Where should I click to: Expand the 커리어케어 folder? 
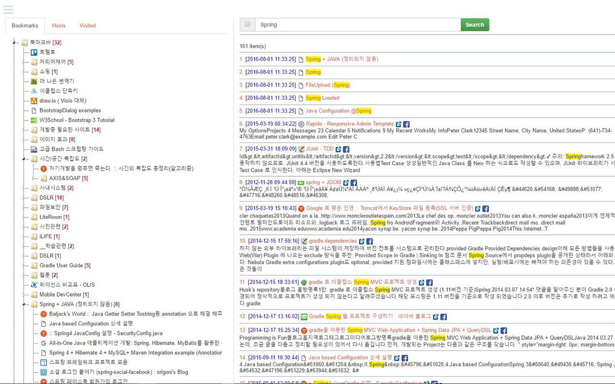tap(25, 62)
